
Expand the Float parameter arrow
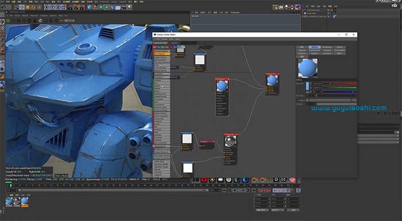[x=297, y=96]
